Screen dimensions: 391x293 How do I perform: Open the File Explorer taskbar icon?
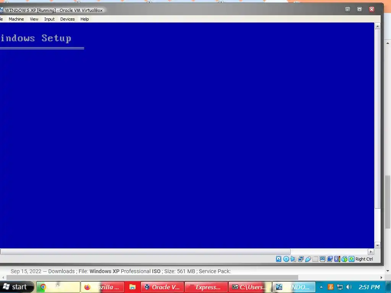tap(132, 287)
